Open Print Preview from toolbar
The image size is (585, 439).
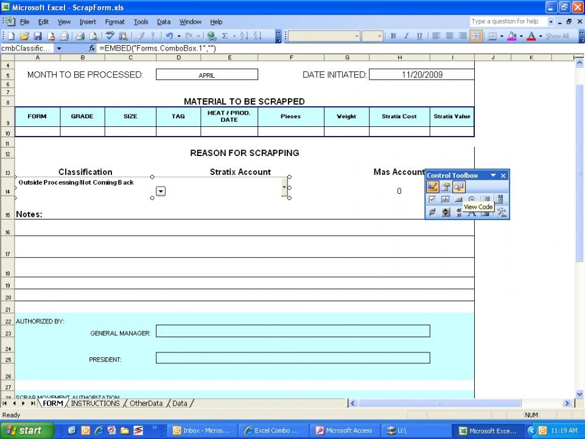click(x=94, y=36)
